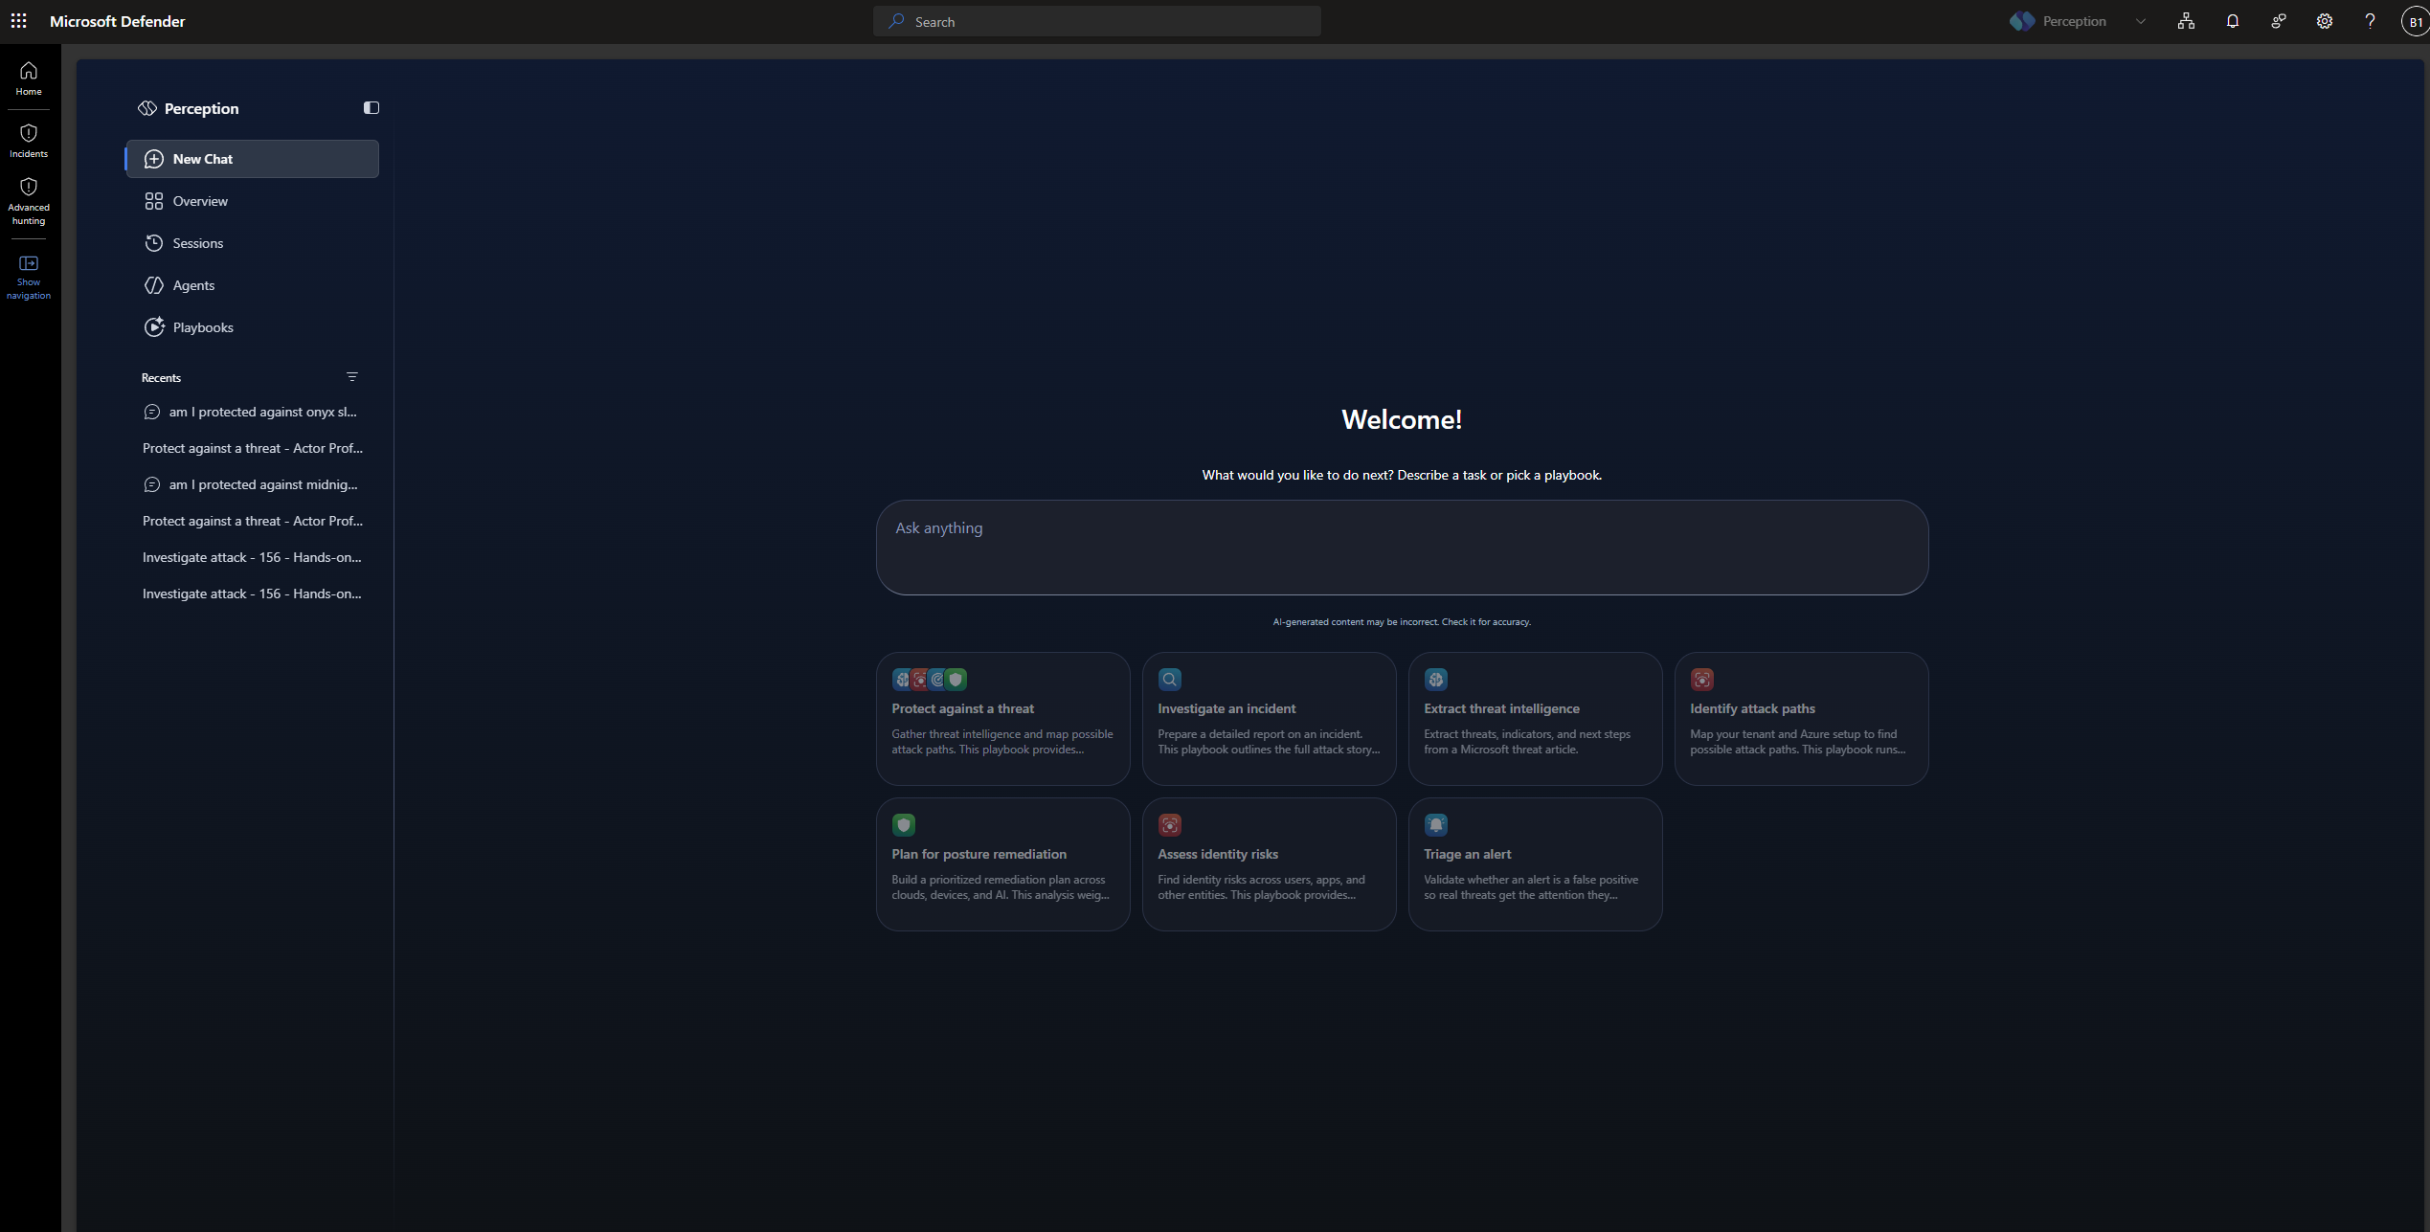Click the Investigate an incident magnifier icon
The width and height of the screenshot is (2430, 1232).
1169,680
